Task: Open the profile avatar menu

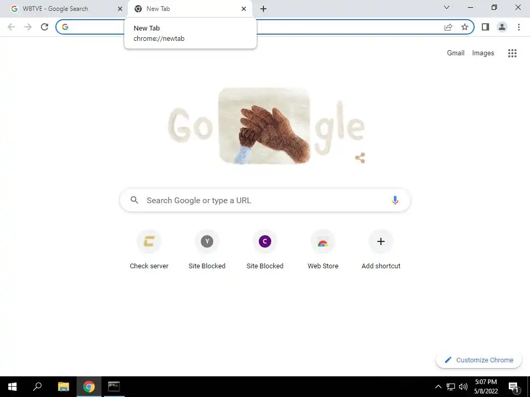Action: (502, 27)
